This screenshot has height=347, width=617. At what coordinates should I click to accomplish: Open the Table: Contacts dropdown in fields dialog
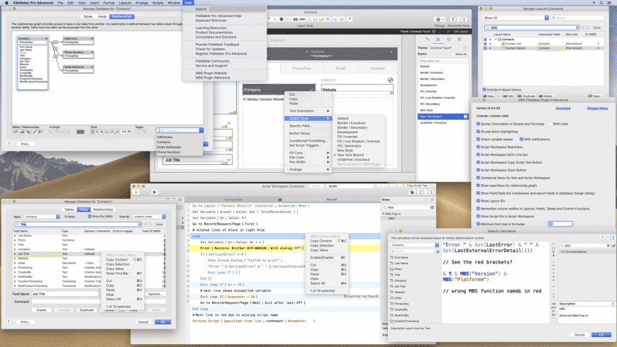(42, 217)
